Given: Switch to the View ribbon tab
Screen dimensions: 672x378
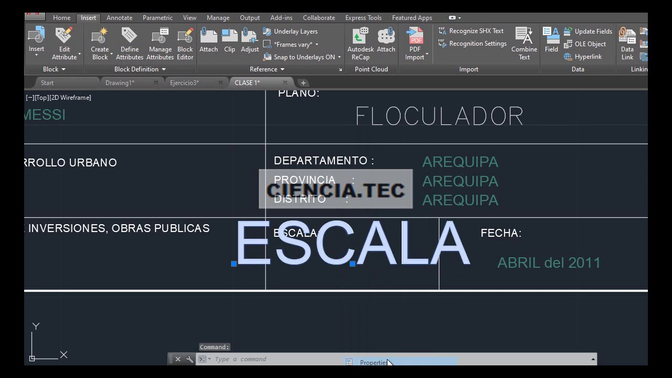Looking at the screenshot, I should [x=190, y=18].
